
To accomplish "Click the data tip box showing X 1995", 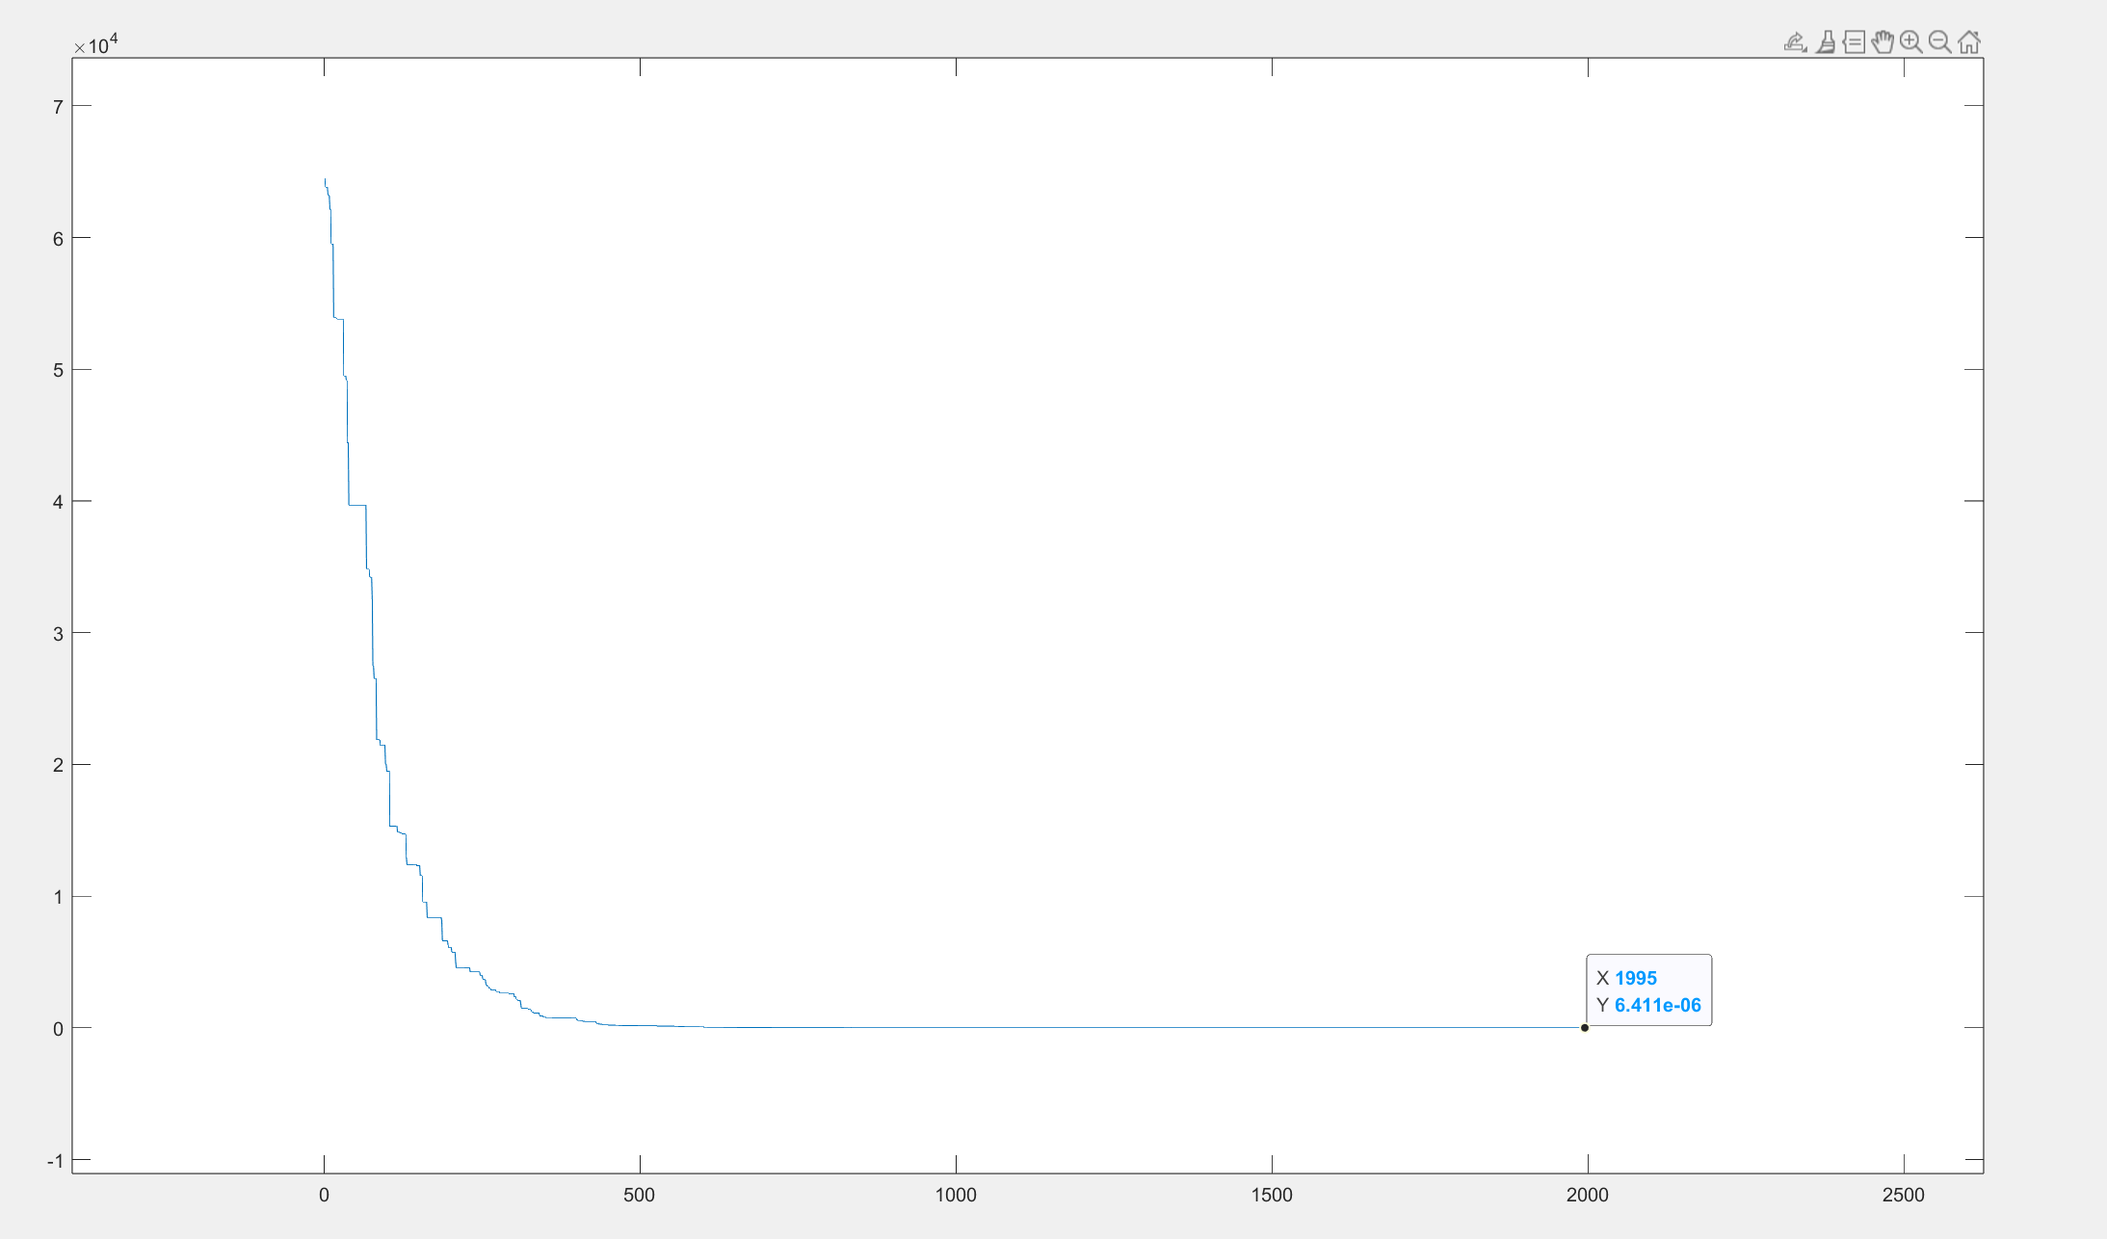I will pos(1649,990).
